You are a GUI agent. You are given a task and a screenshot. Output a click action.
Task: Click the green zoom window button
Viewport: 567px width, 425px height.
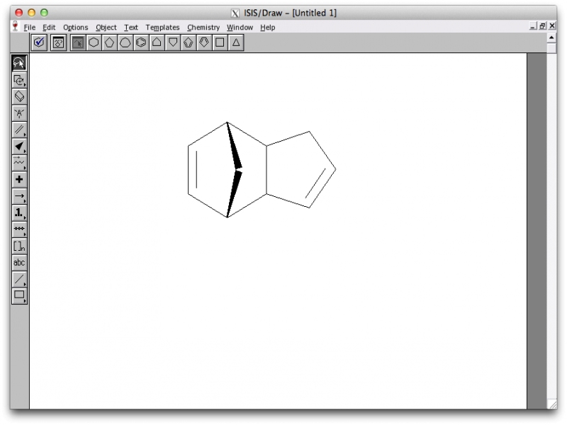point(44,13)
